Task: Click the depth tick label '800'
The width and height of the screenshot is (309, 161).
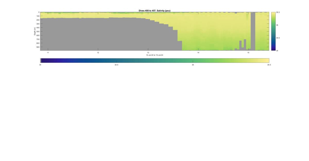Action: (38, 43)
